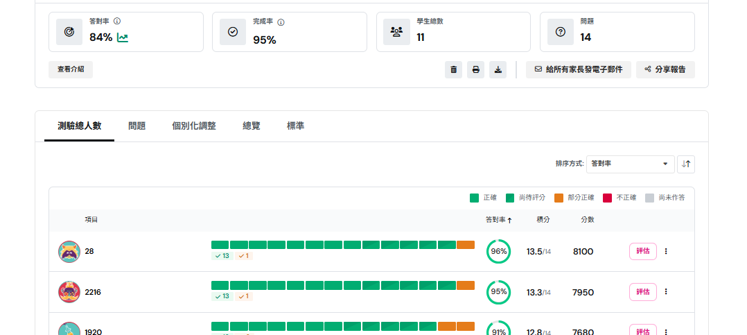
Task: Click info icon next to 完成率
Action: pos(281,22)
